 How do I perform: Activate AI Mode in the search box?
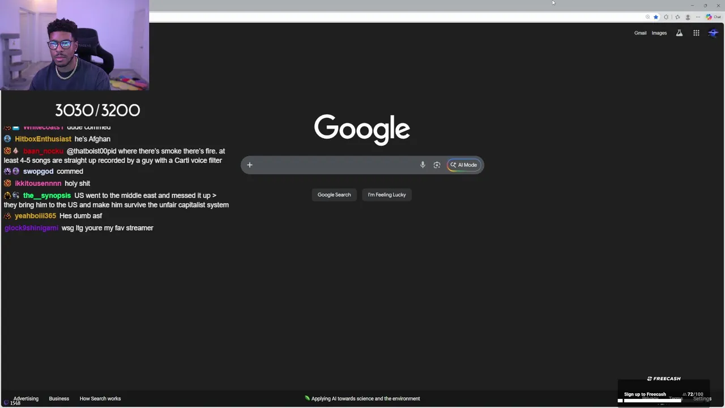click(x=464, y=165)
